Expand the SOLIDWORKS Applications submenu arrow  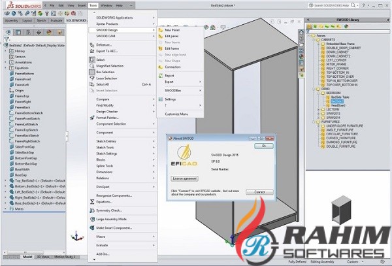[154, 18]
